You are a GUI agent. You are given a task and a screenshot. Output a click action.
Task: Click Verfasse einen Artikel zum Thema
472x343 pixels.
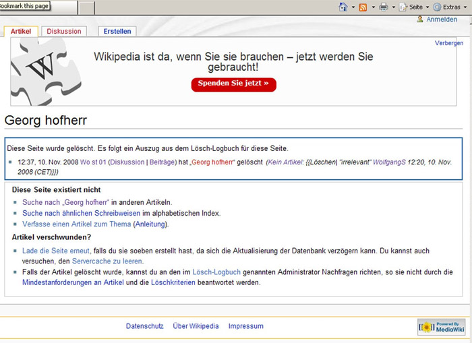point(76,224)
